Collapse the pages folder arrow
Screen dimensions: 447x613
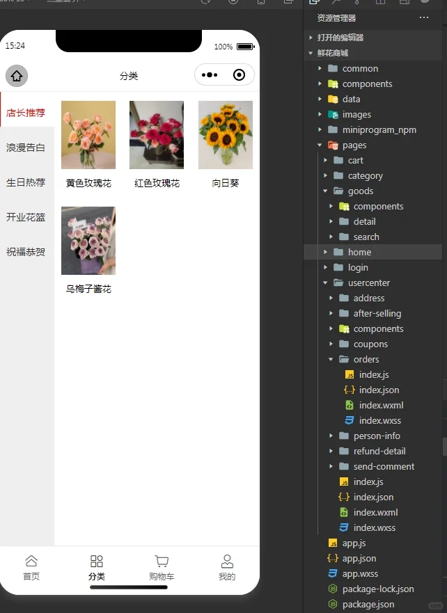pyautogui.click(x=320, y=145)
